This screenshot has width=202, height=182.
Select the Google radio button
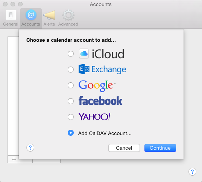[71, 85]
